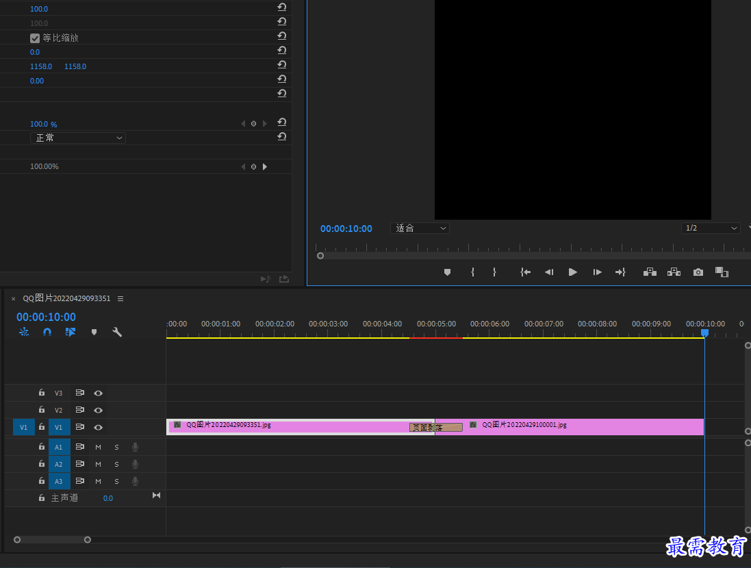
Task: Click the Lift button
Action: point(650,272)
